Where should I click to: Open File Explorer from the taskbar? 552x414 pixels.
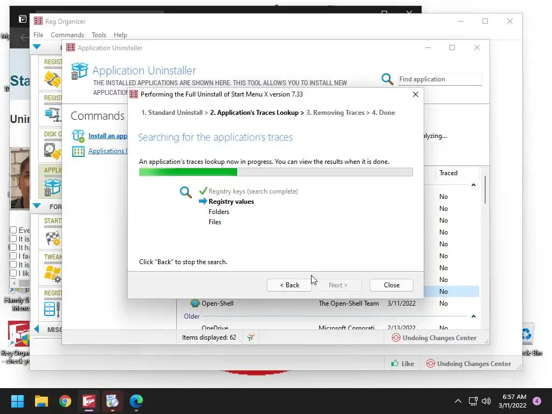click(x=41, y=401)
